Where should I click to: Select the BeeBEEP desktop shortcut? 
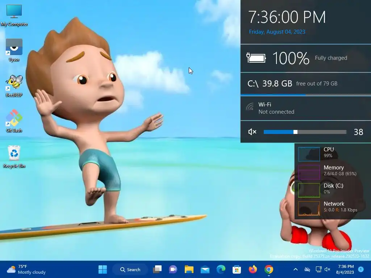pos(14,85)
